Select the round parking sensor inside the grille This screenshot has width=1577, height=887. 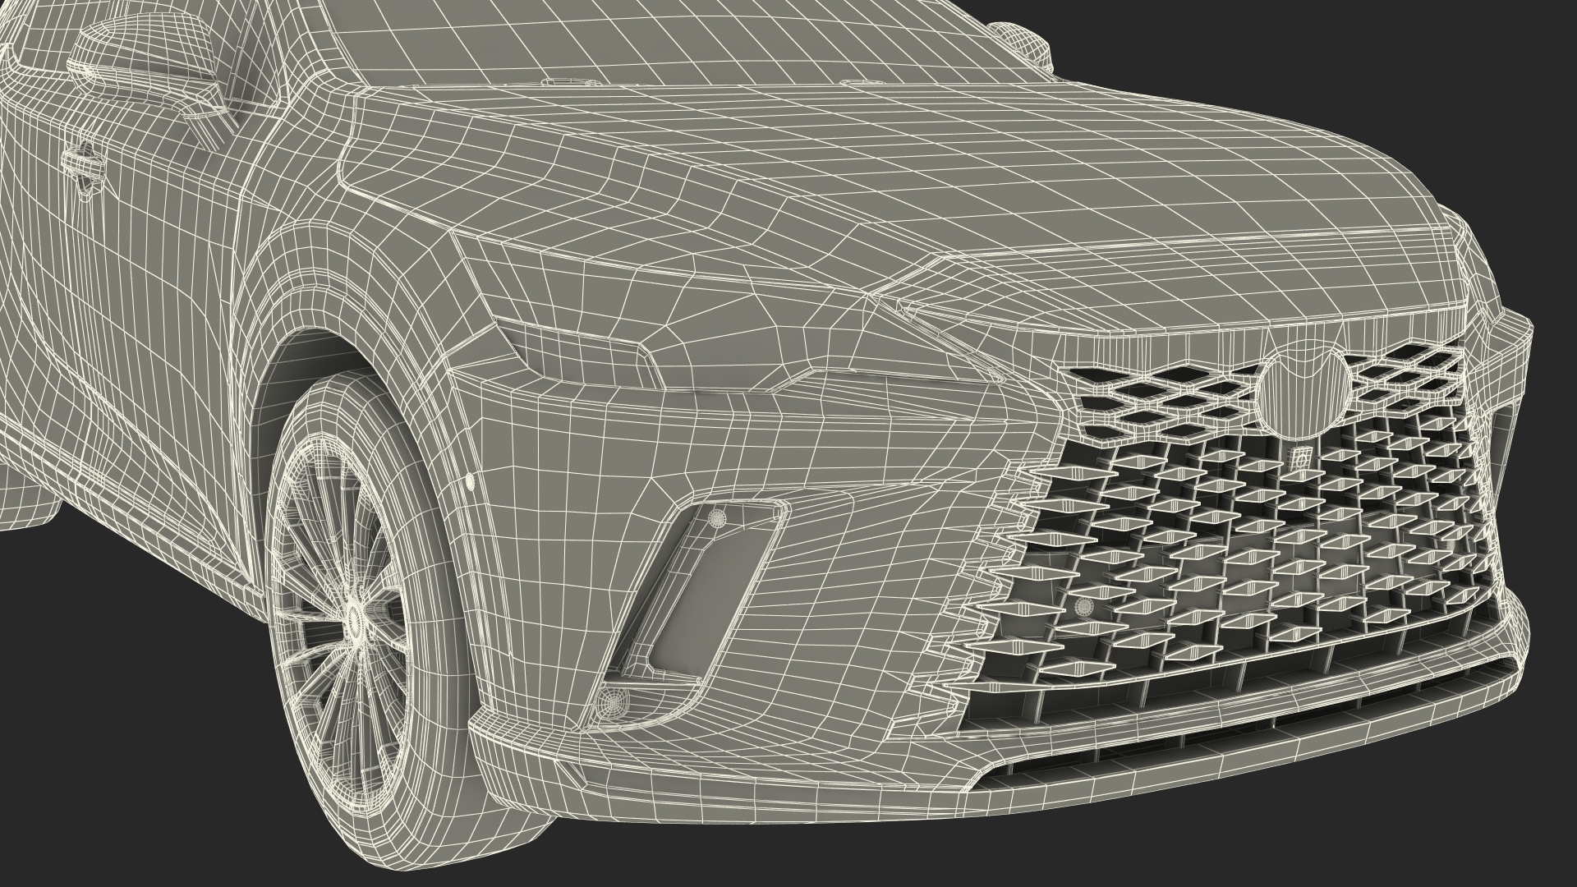pos(1083,607)
